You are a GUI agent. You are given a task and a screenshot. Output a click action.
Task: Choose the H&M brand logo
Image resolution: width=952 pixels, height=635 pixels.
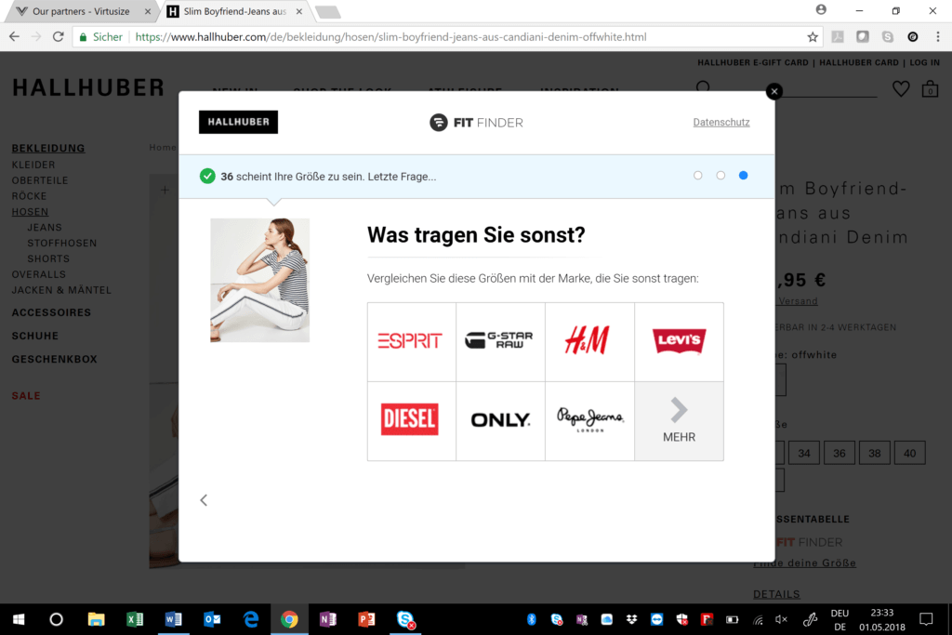point(589,342)
